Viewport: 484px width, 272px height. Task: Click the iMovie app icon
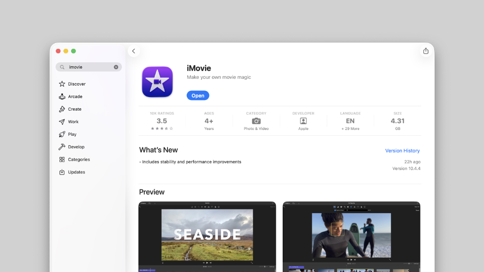[x=157, y=82]
